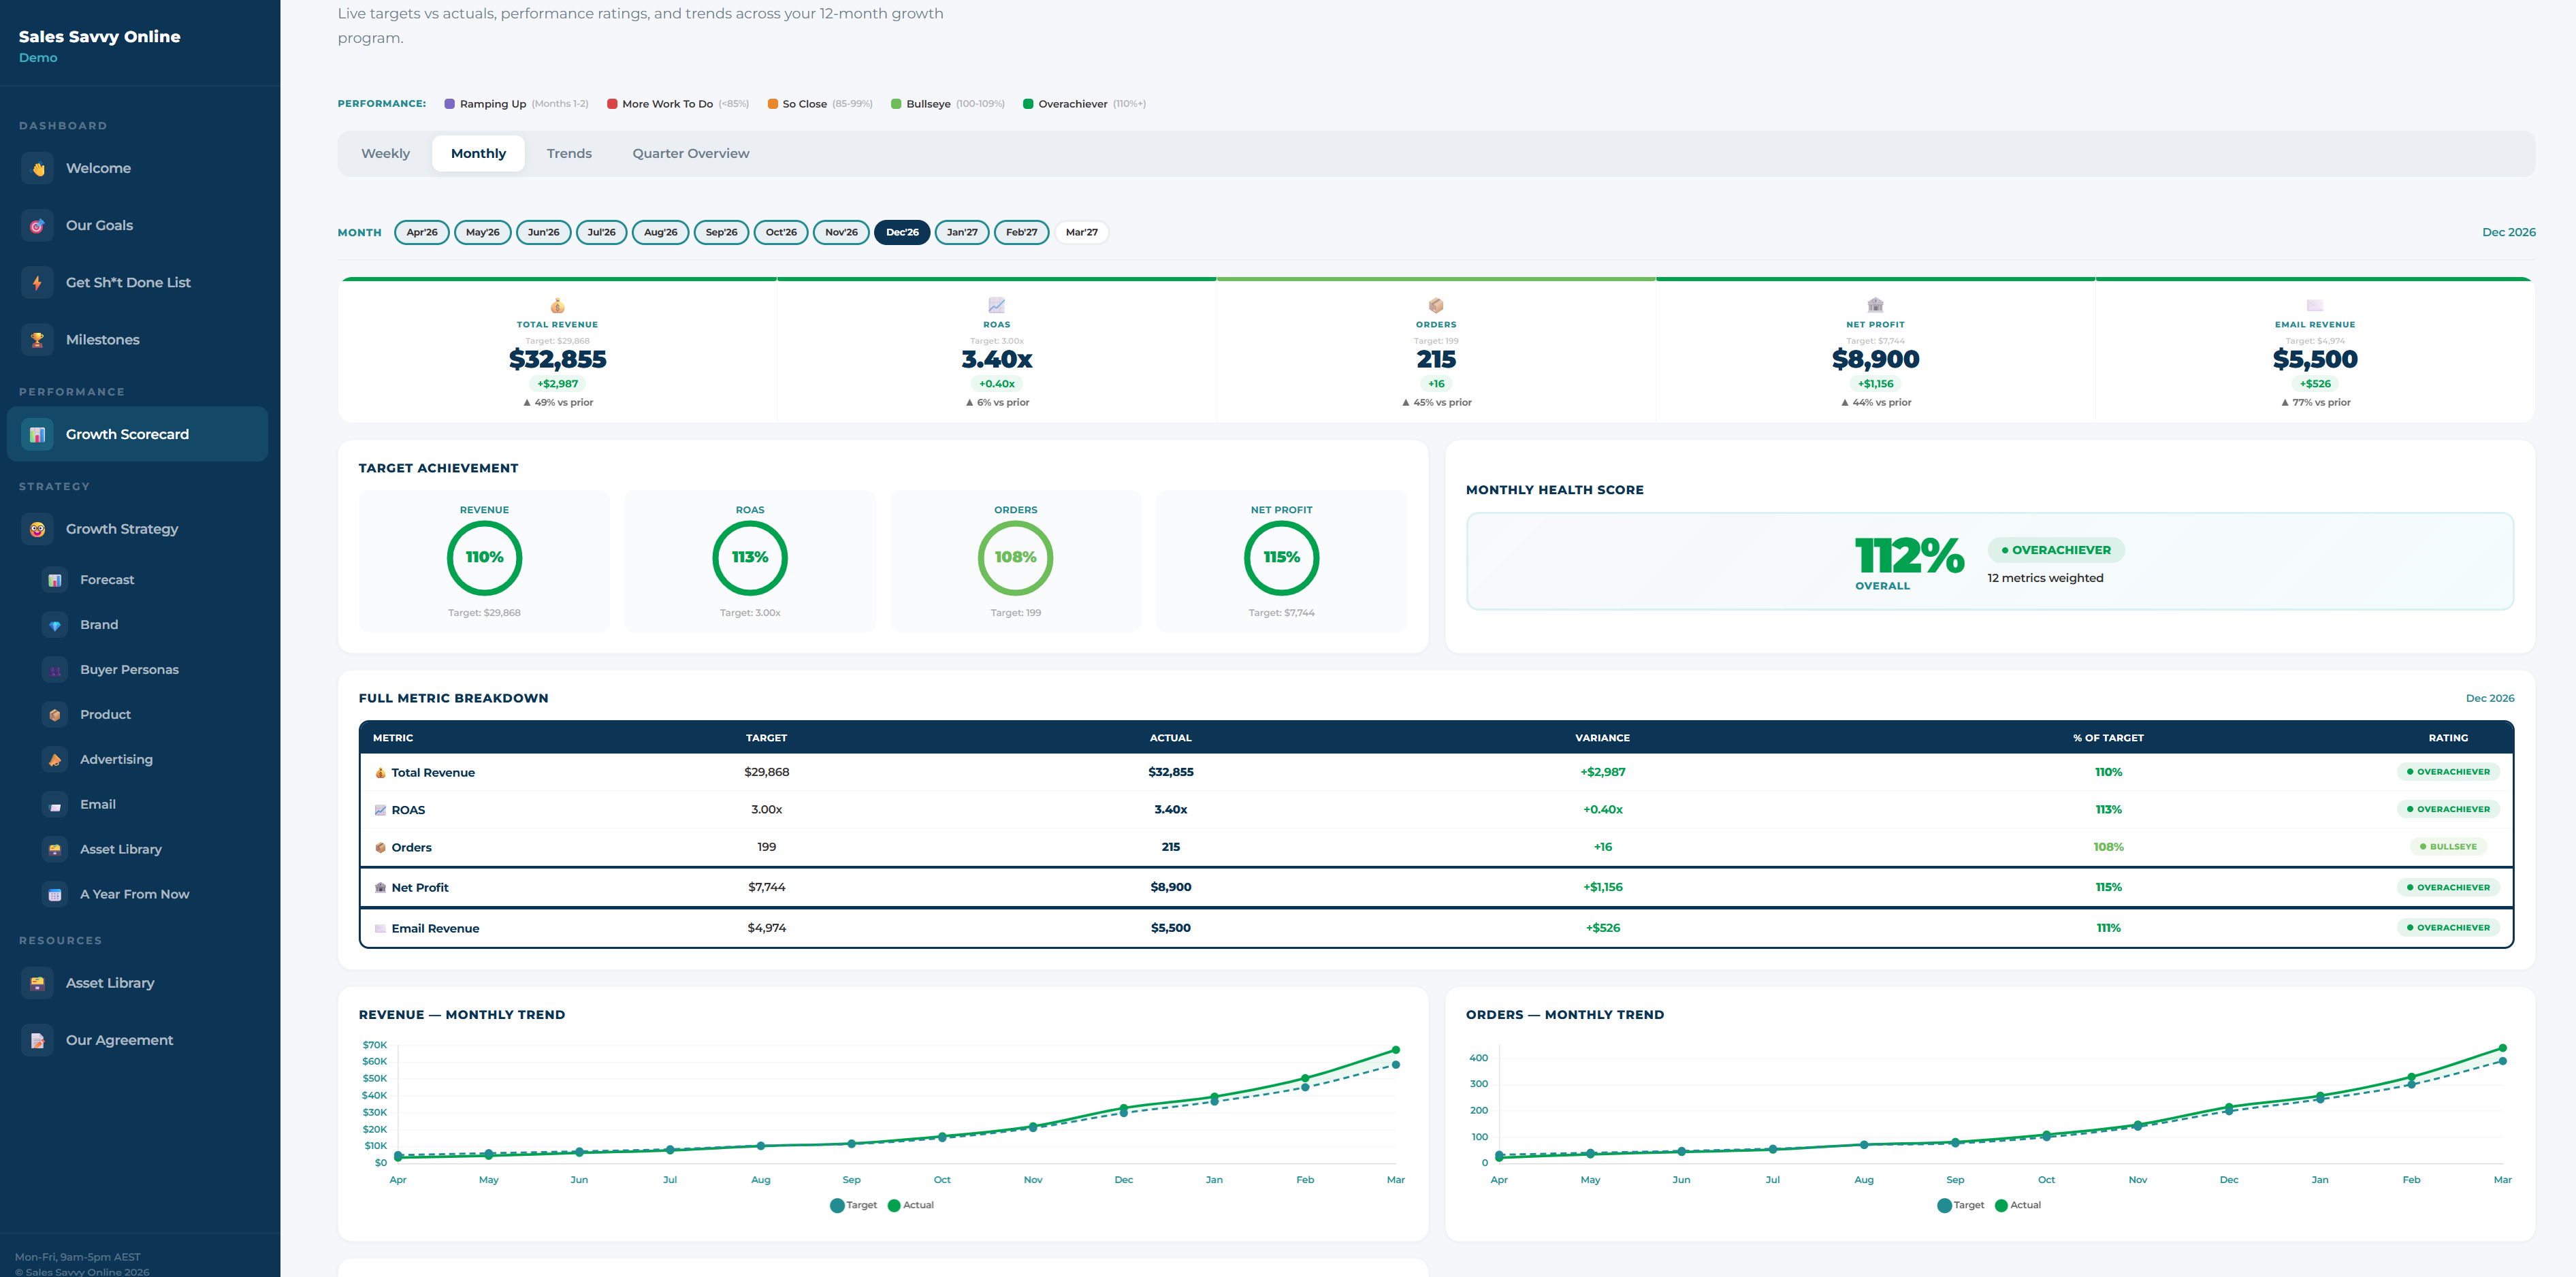Open the Buyer Personas section
Viewport: 2576px width, 1277px height.
[129, 669]
